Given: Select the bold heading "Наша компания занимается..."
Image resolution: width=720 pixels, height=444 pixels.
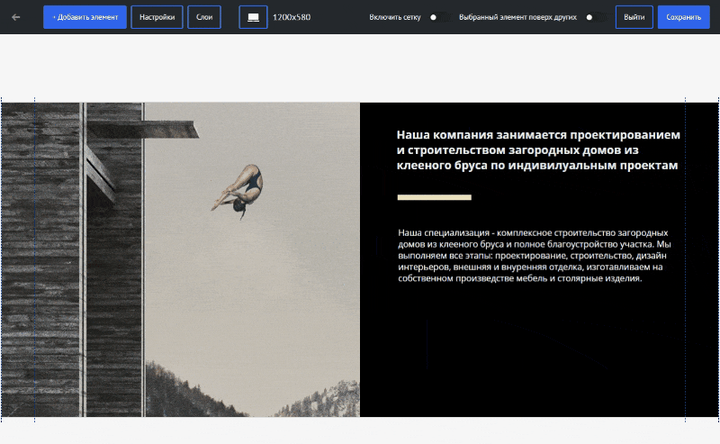Looking at the screenshot, I should tap(538, 150).
